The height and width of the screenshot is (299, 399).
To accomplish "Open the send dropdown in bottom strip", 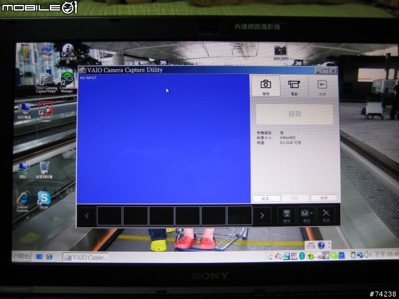I will pyautogui.click(x=306, y=216).
